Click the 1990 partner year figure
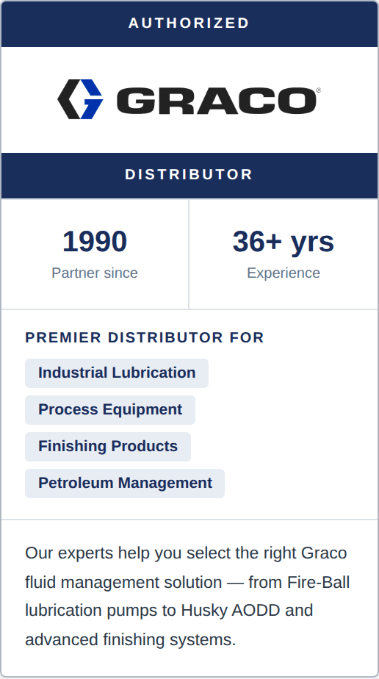Image resolution: width=379 pixels, height=679 pixels. (95, 241)
